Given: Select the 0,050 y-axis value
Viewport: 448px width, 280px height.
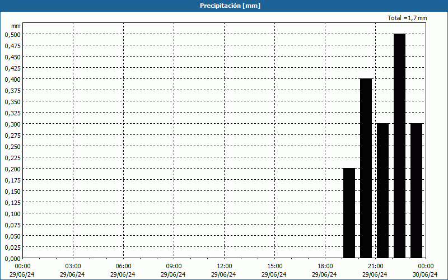Looking at the screenshot, I should click(12, 236).
